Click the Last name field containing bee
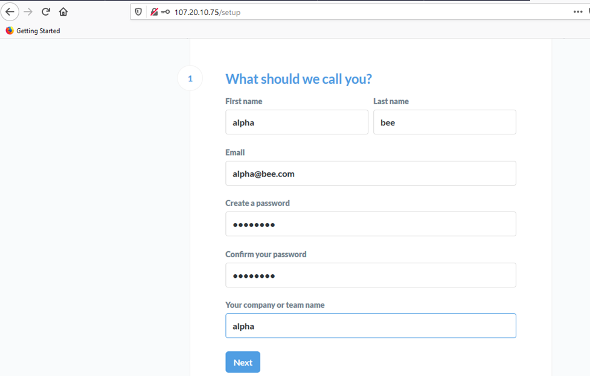Screen dimensions: 590x376 444,122
